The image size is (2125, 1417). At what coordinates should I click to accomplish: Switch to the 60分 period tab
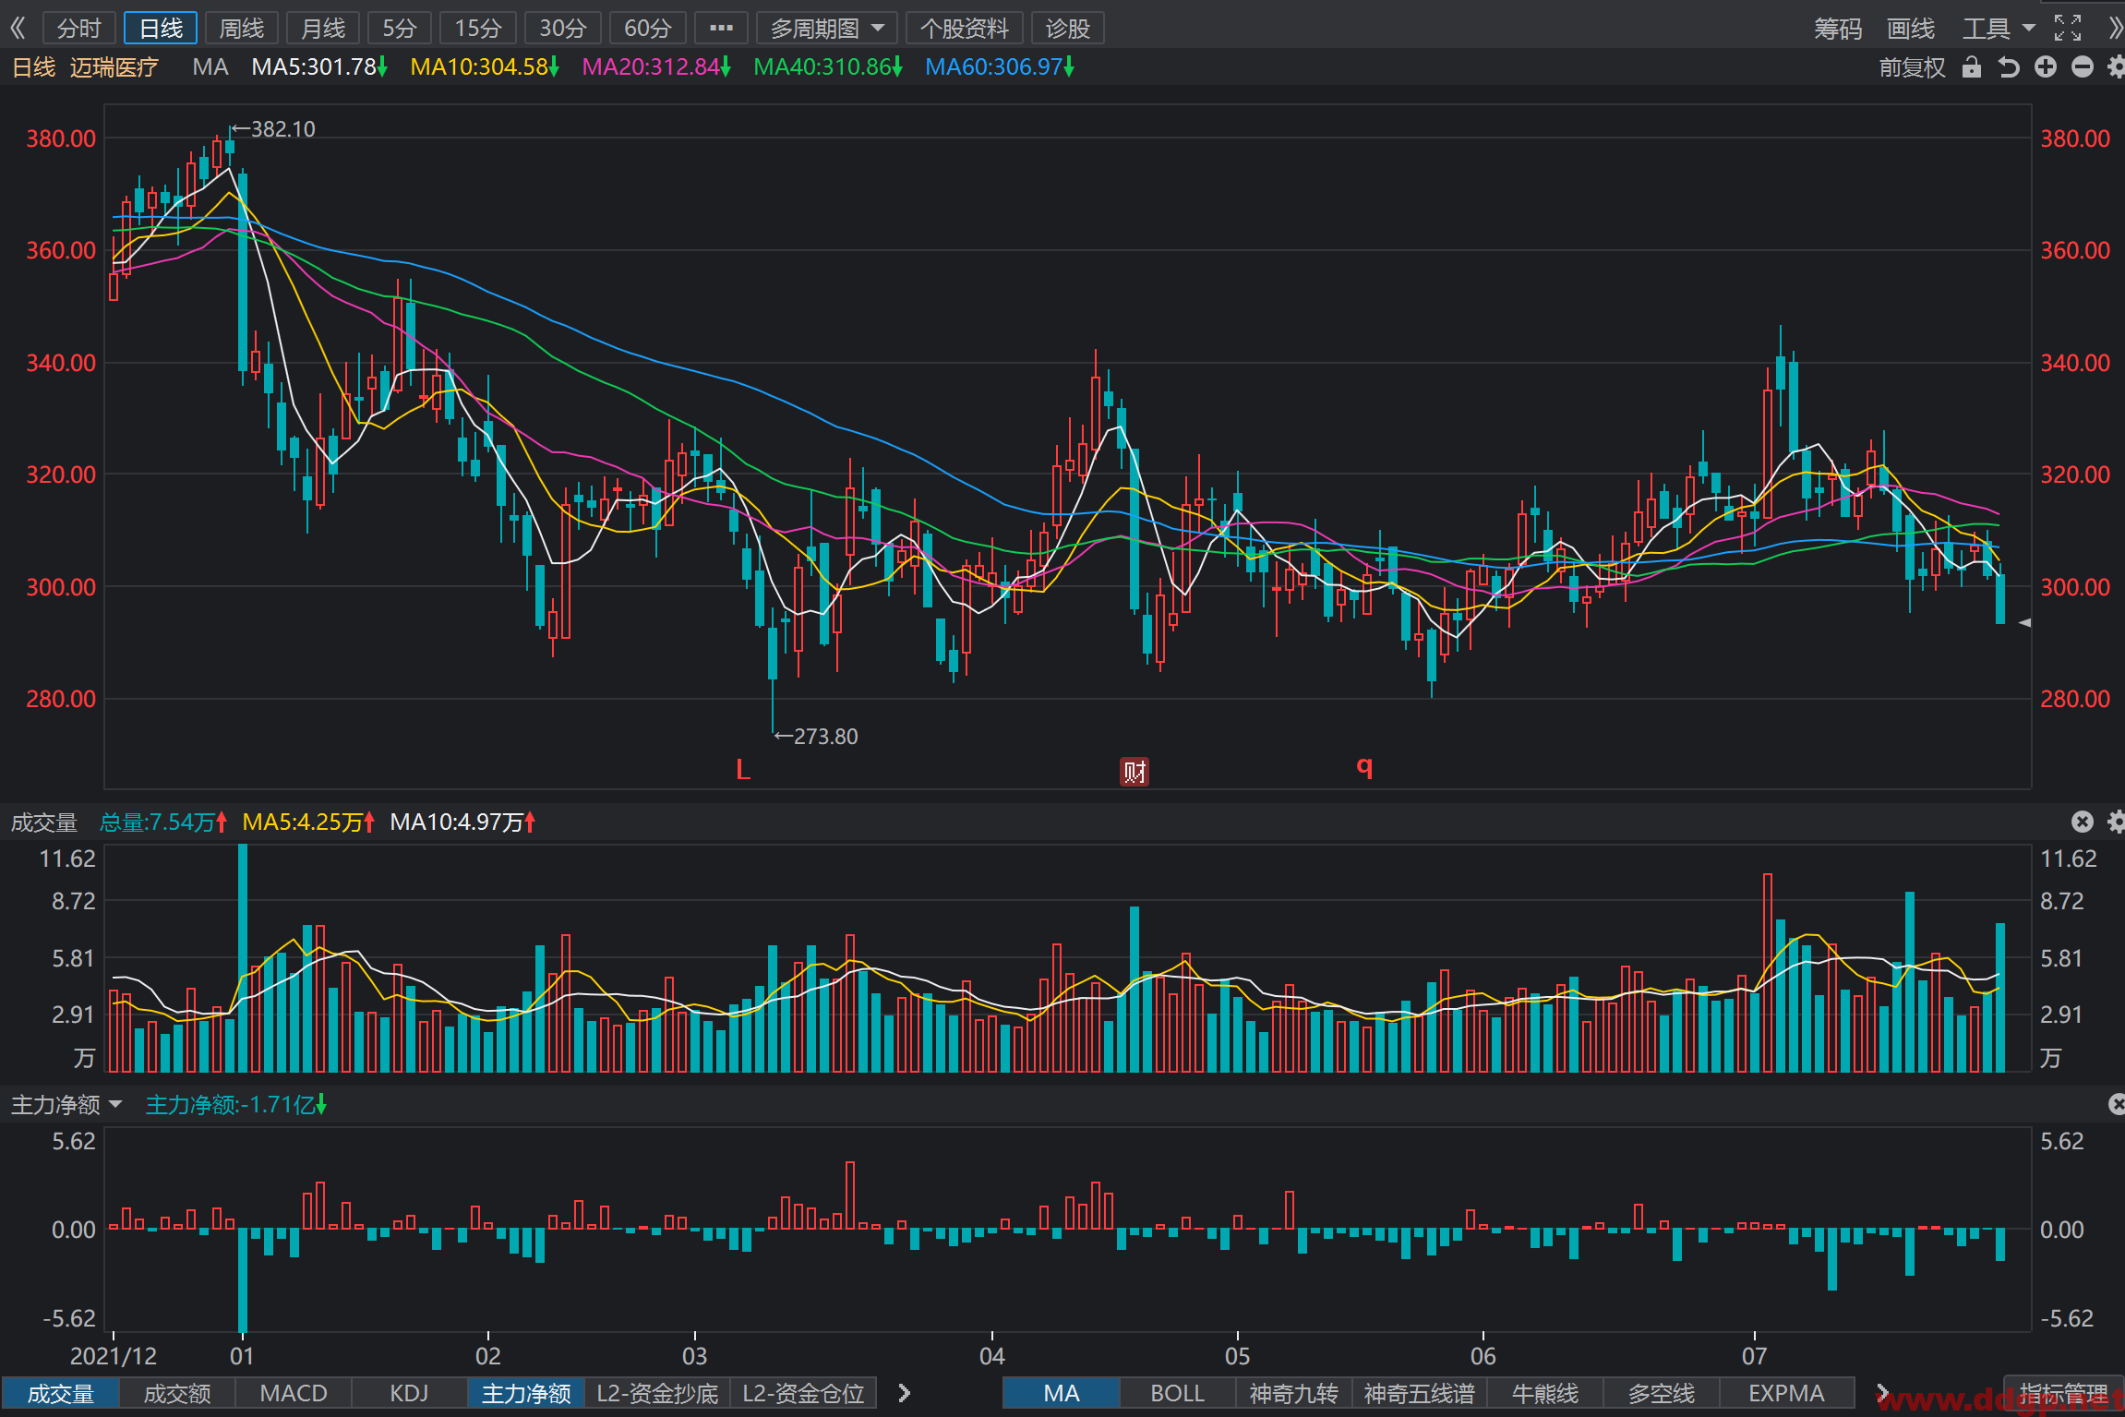tap(647, 29)
